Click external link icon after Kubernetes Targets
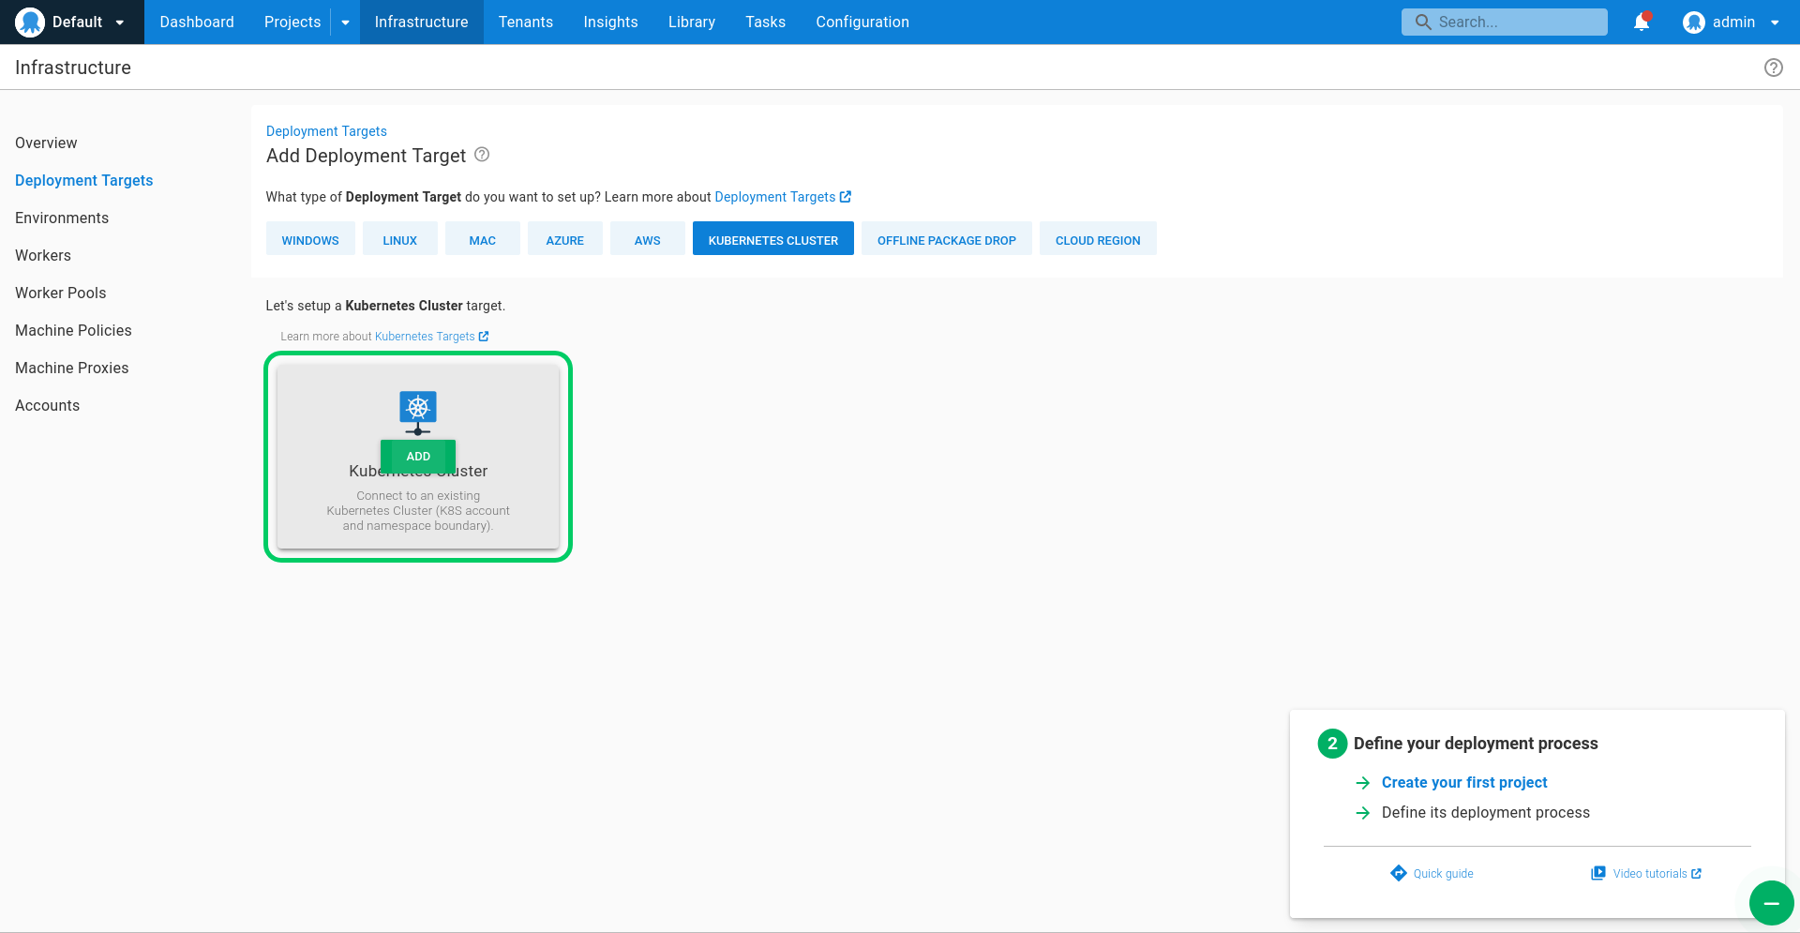 [x=484, y=337]
